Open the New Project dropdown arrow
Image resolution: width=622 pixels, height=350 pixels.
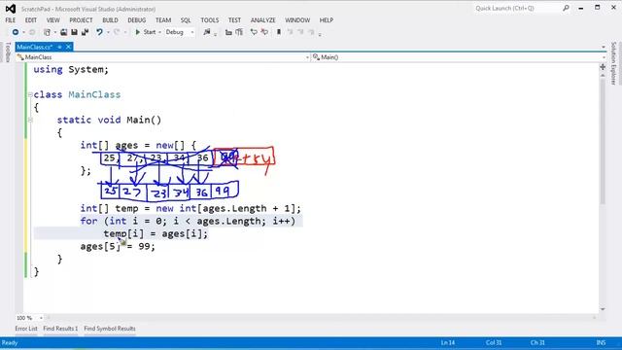pyautogui.click(x=54, y=32)
